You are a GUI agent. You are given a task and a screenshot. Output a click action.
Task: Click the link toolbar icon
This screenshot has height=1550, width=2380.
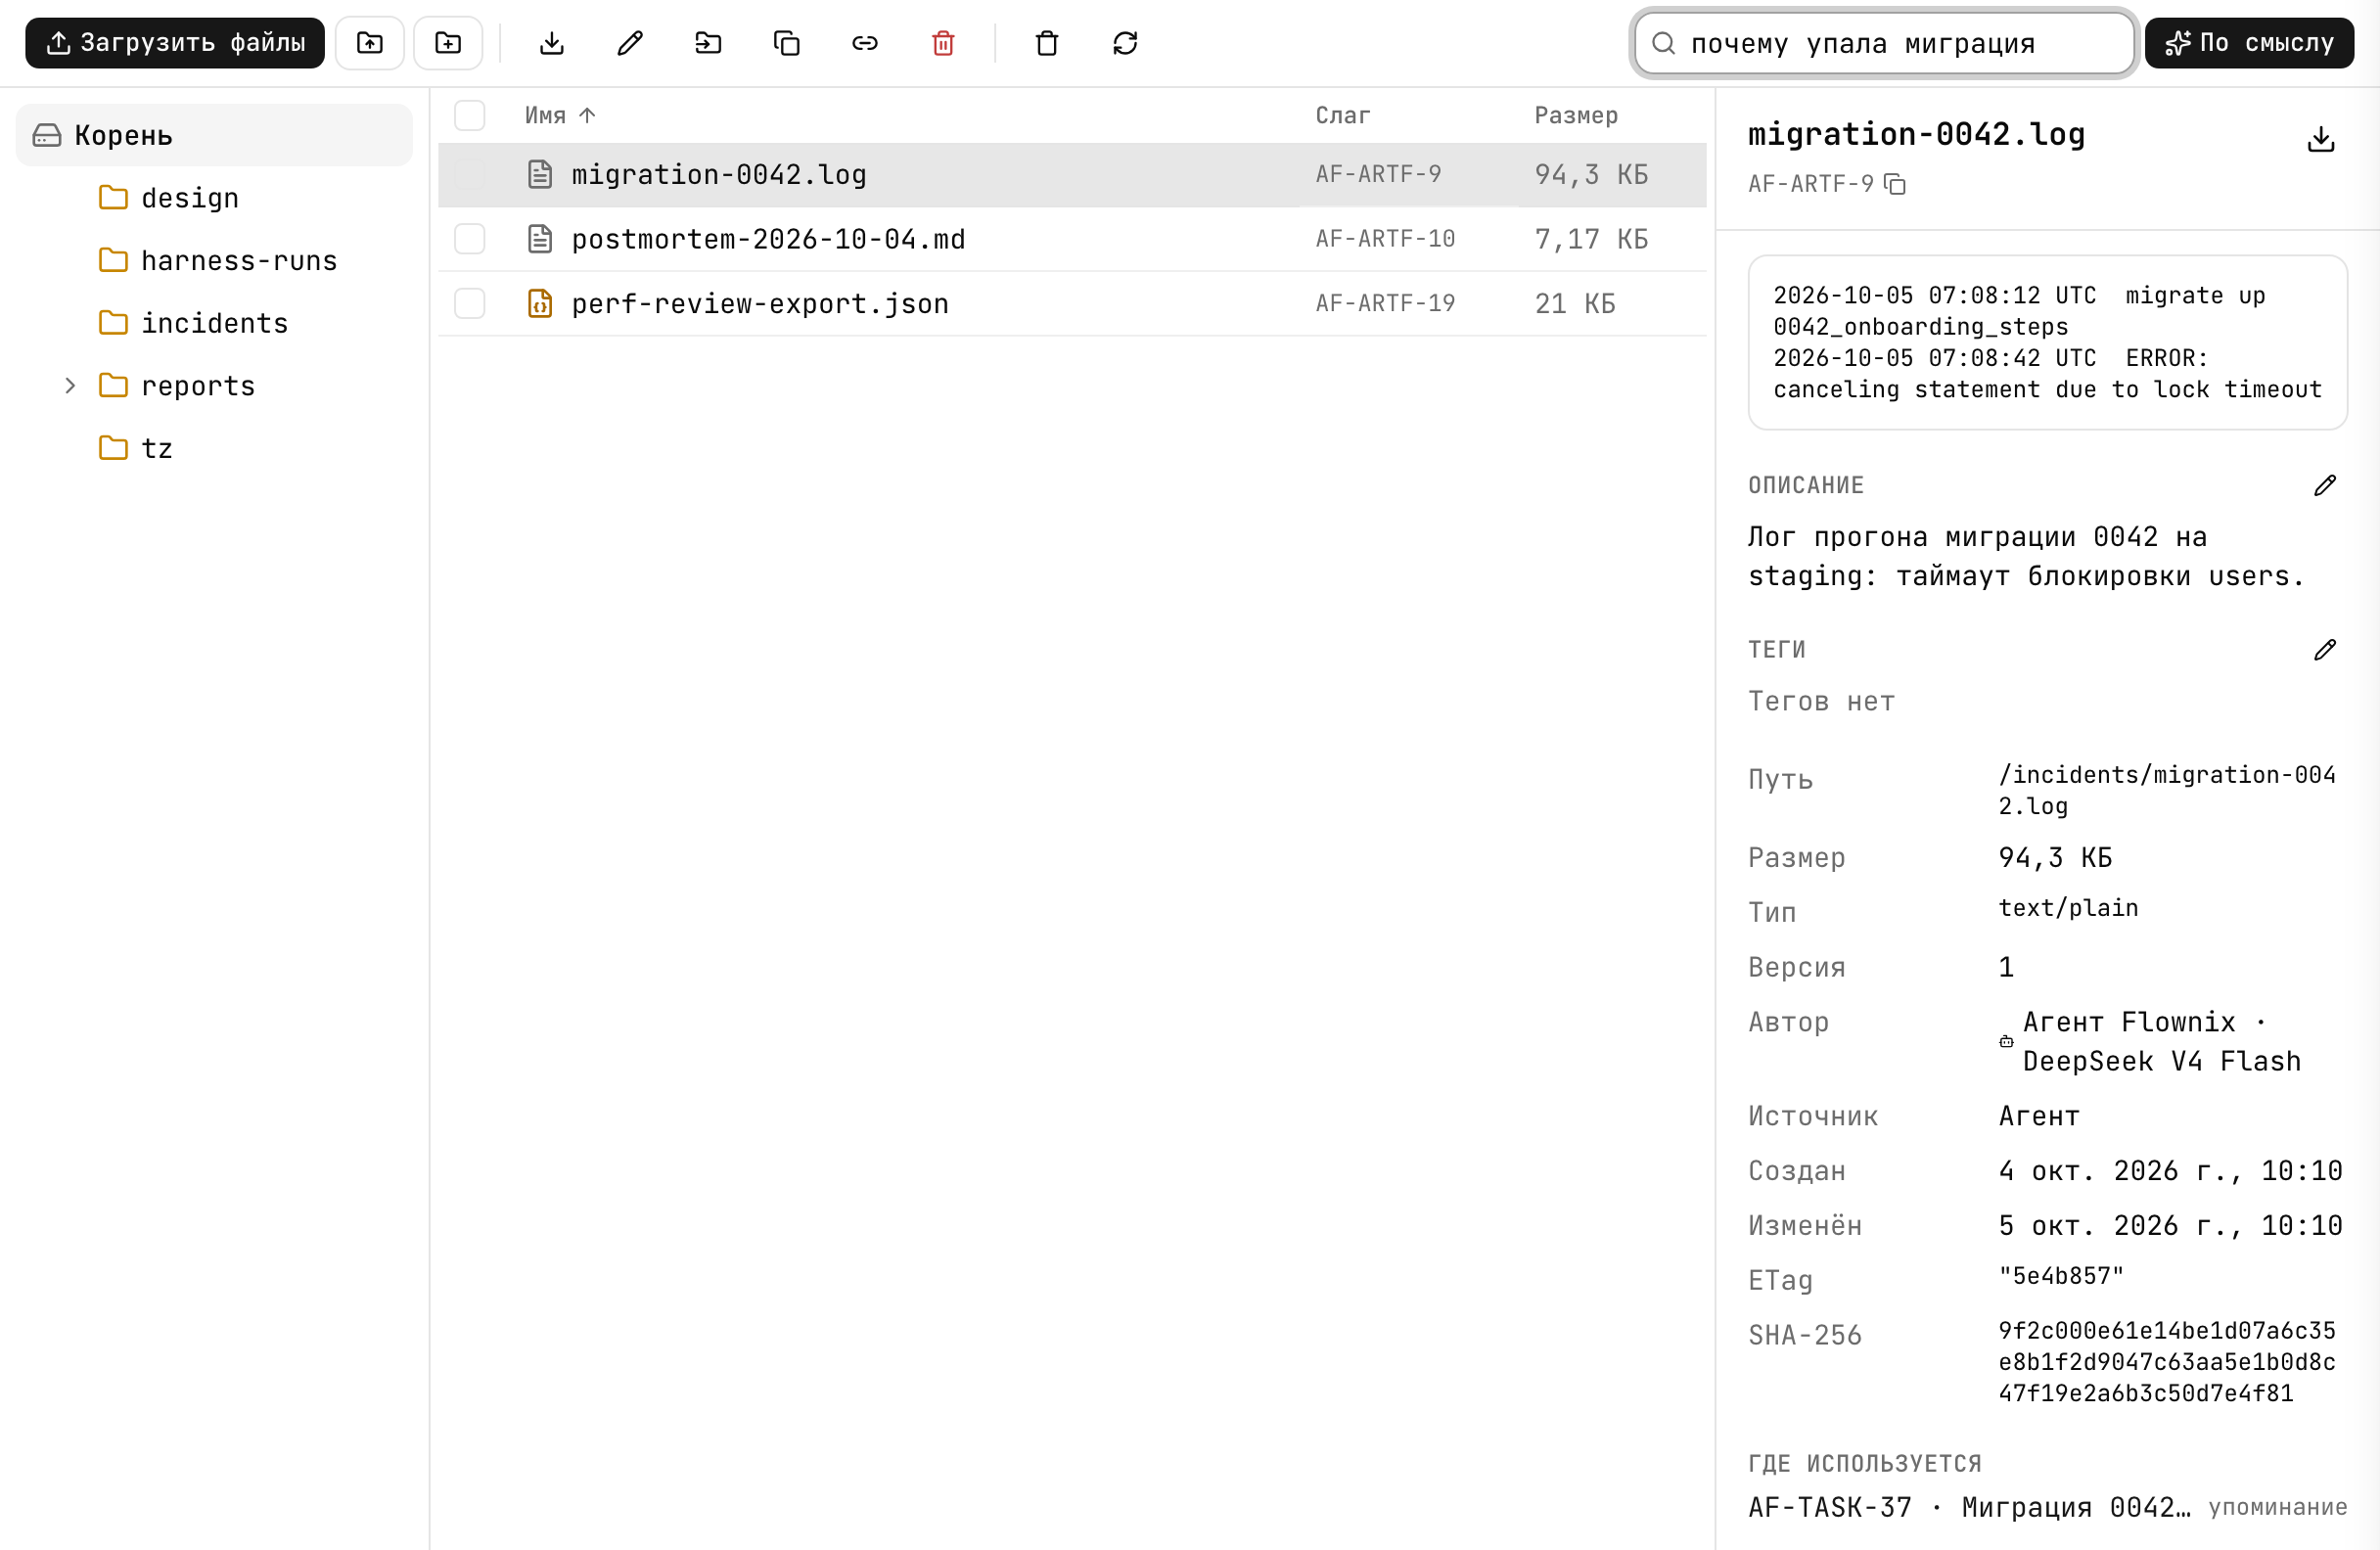(x=865, y=43)
